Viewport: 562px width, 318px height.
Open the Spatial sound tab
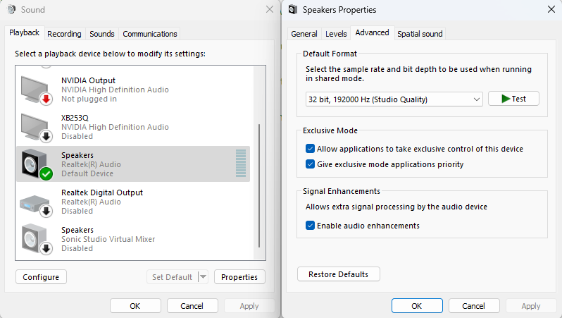coord(420,34)
